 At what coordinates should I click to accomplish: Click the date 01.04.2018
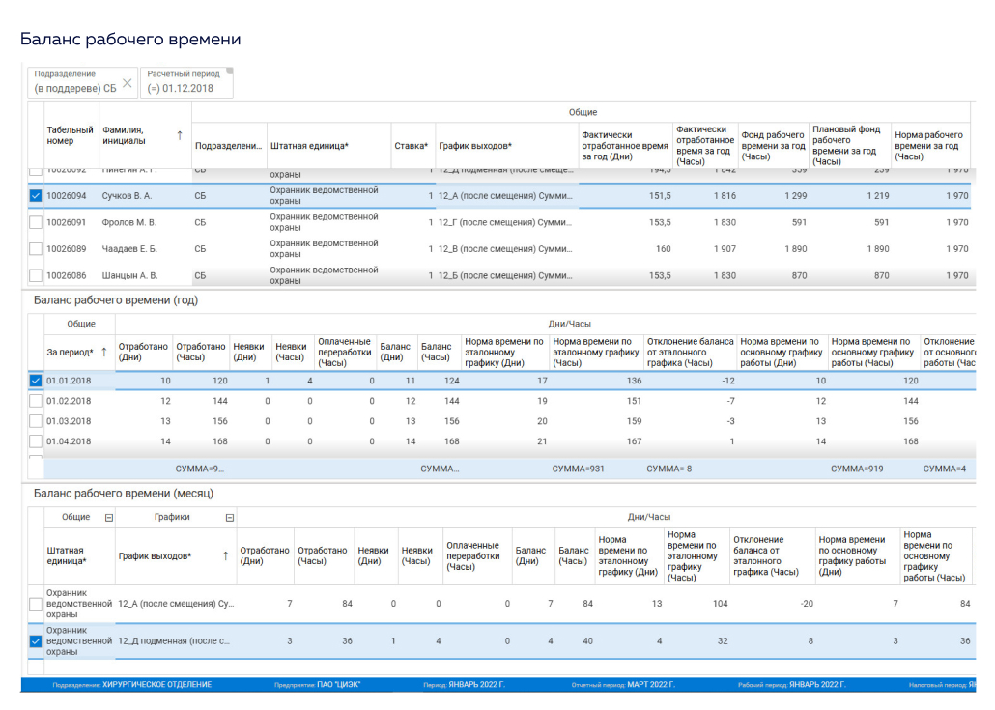coord(69,441)
